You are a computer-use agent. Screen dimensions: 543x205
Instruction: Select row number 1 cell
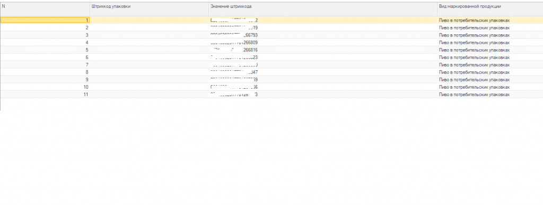(x=45, y=20)
